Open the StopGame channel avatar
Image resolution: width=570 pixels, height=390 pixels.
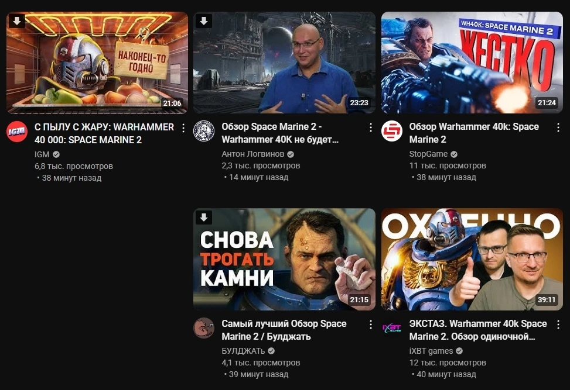tap(391, 130)
